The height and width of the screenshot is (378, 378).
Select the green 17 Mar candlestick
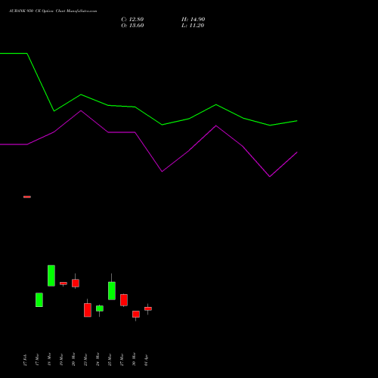[x=39, y=300]
